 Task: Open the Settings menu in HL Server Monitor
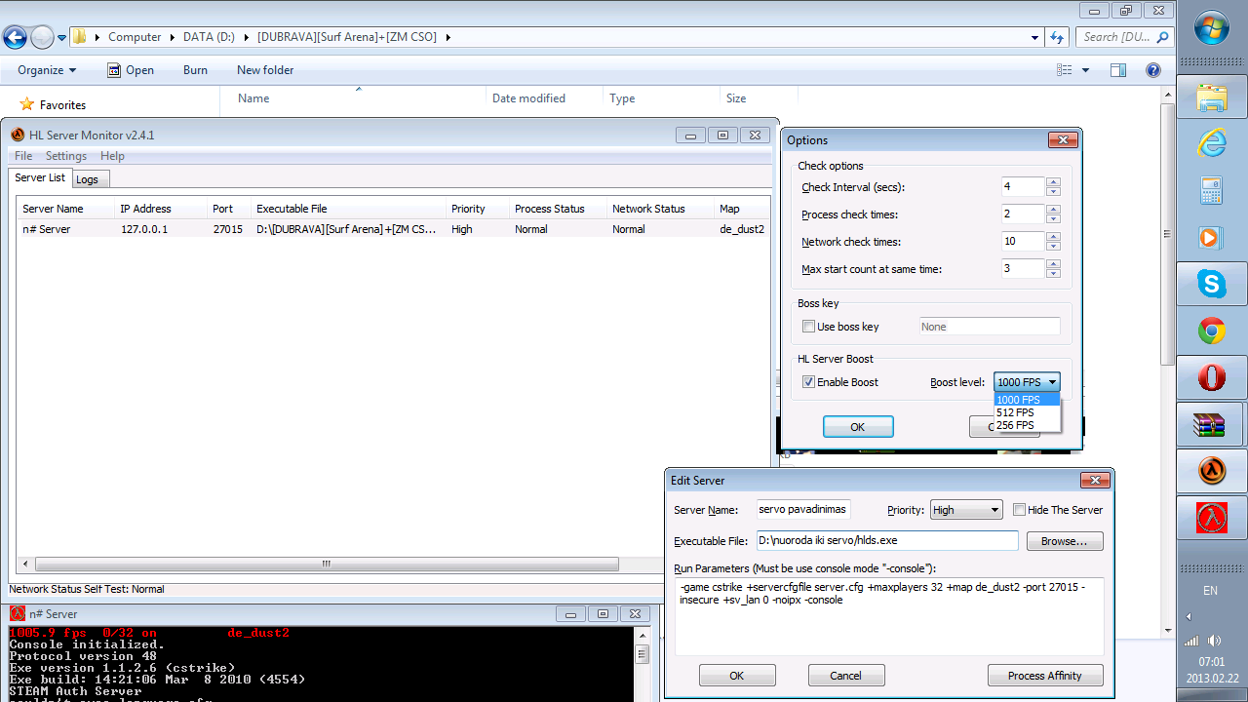click(x=66, y=156)
